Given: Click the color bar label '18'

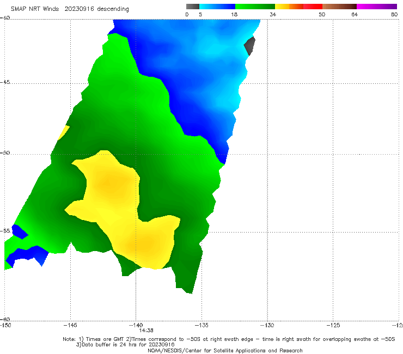Looking at the screenshot, I should [x=234, y=15].
